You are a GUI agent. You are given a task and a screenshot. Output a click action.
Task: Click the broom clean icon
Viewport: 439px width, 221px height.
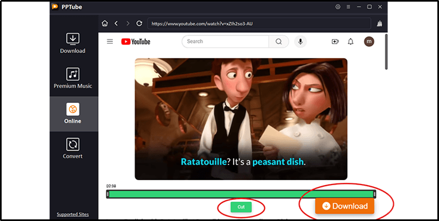click(x=380, y=23)
